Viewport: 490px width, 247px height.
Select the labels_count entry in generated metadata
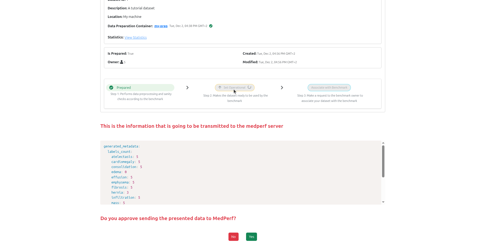tap(119, 152)
